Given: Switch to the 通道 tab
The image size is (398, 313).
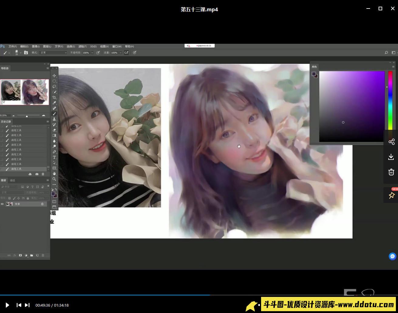Looking at the screenshot, I should [x=12, y=180].
